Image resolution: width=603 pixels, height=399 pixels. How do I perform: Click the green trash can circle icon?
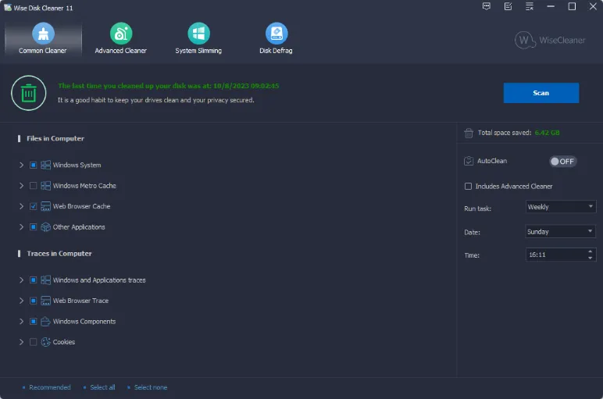[29, 93]
